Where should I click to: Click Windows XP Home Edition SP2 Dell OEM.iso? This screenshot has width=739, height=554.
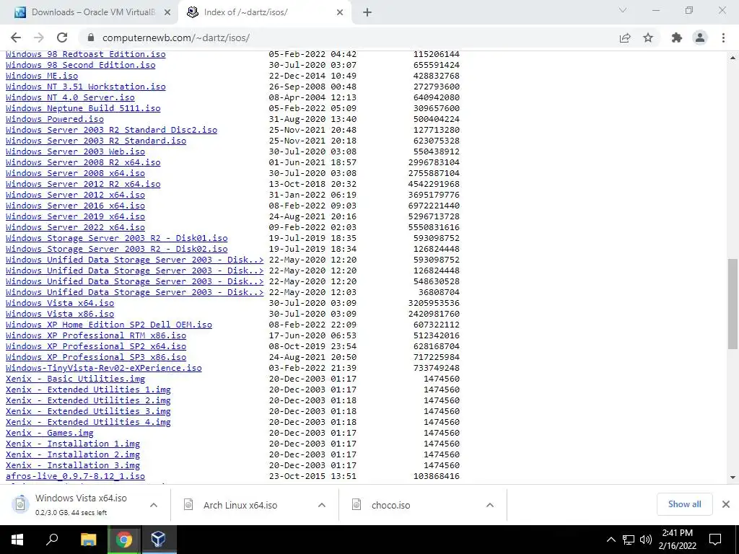[109, 325]
